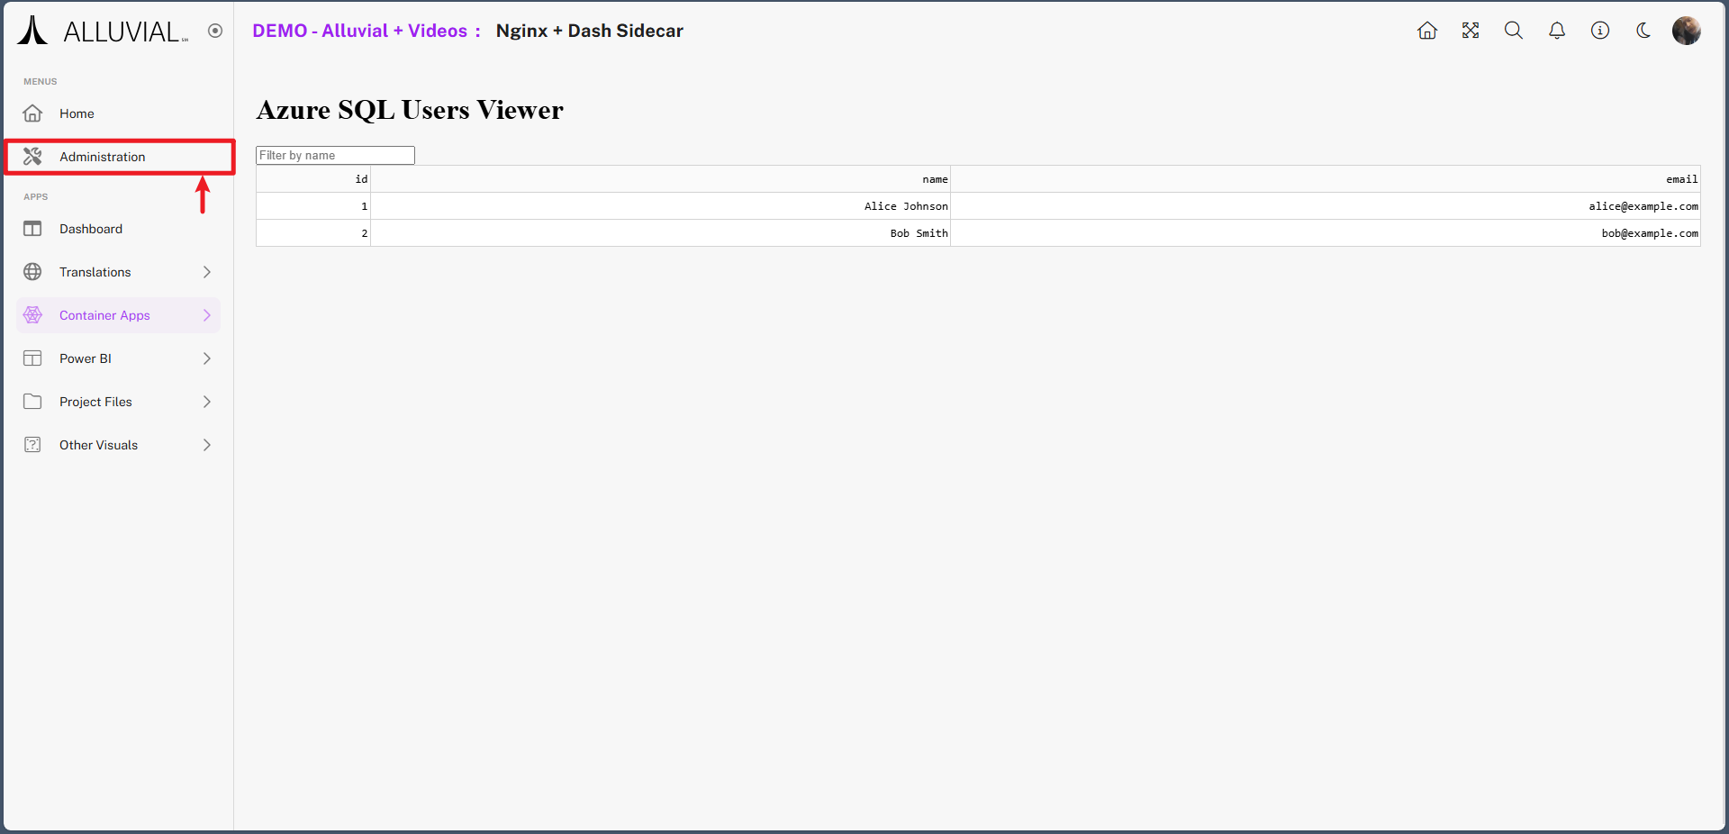
Task: Select Home in the sidebar menu
Action: [x=77, y=113]
